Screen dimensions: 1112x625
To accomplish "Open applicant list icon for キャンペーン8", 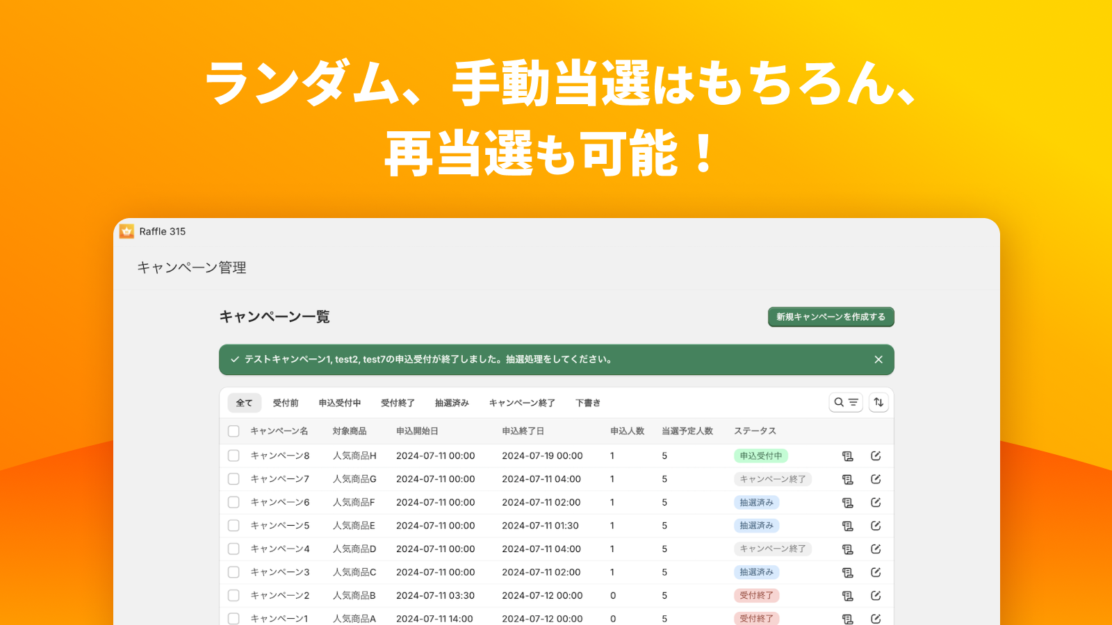I will (847, 456).
